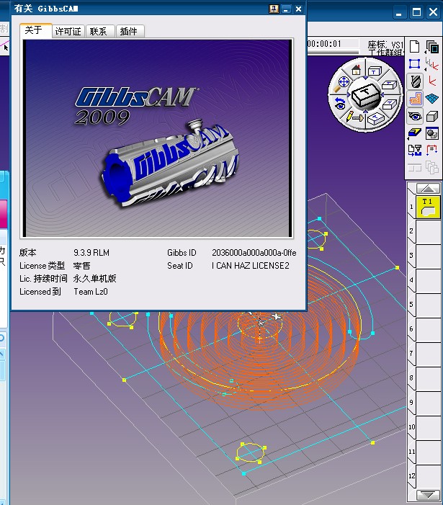Minimize the main GibbsCAM window
The image size is (443, 505).
399,13
